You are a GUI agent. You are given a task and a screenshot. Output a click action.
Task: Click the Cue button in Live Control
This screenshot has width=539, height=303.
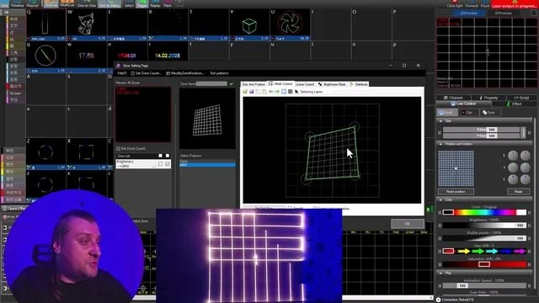pos(468,113)
